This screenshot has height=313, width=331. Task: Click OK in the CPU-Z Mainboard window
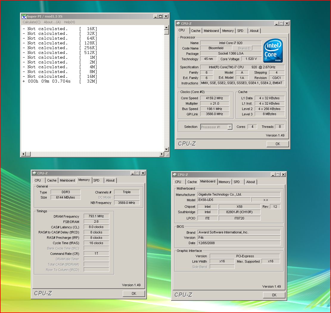point(274,295)
